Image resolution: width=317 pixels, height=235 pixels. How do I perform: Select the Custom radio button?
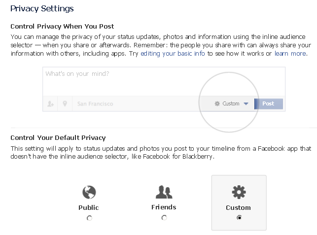tap(239, 218)
